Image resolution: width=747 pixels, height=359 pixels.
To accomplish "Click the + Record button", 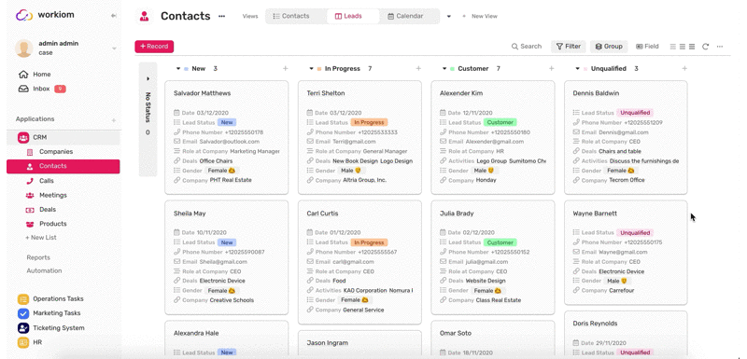I will coord(154,47).
